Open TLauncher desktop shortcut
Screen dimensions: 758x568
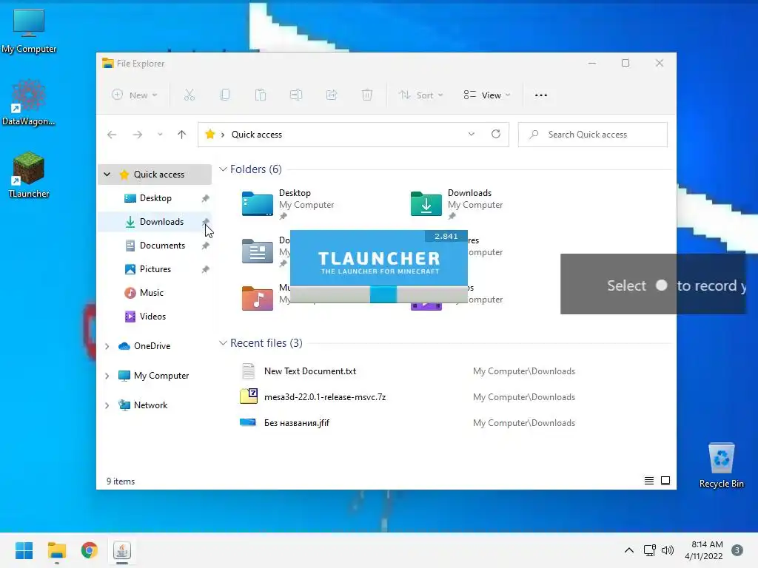click(x=29, y=175)
